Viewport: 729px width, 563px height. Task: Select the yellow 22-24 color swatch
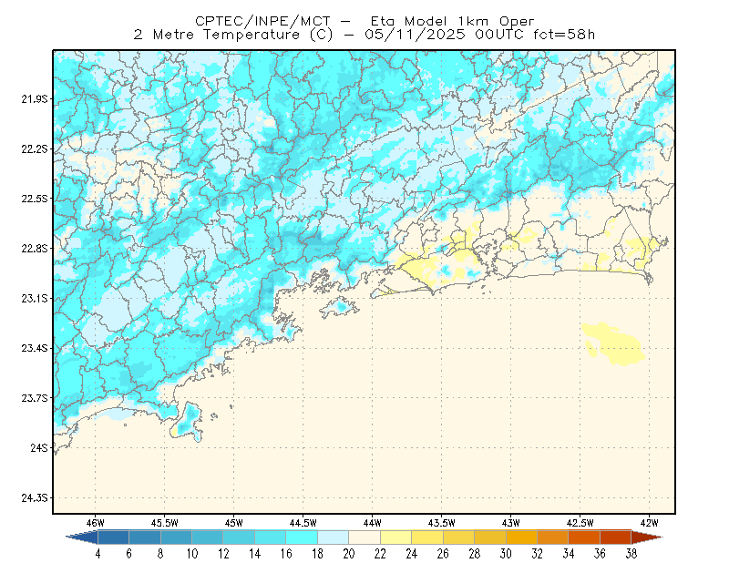point(395,537)
